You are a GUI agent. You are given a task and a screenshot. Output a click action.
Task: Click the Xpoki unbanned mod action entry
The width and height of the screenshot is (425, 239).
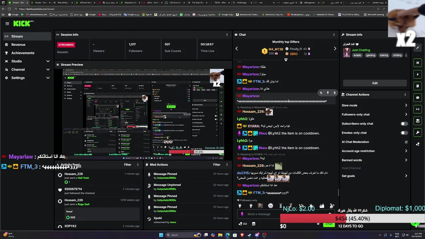click(188, 220)
